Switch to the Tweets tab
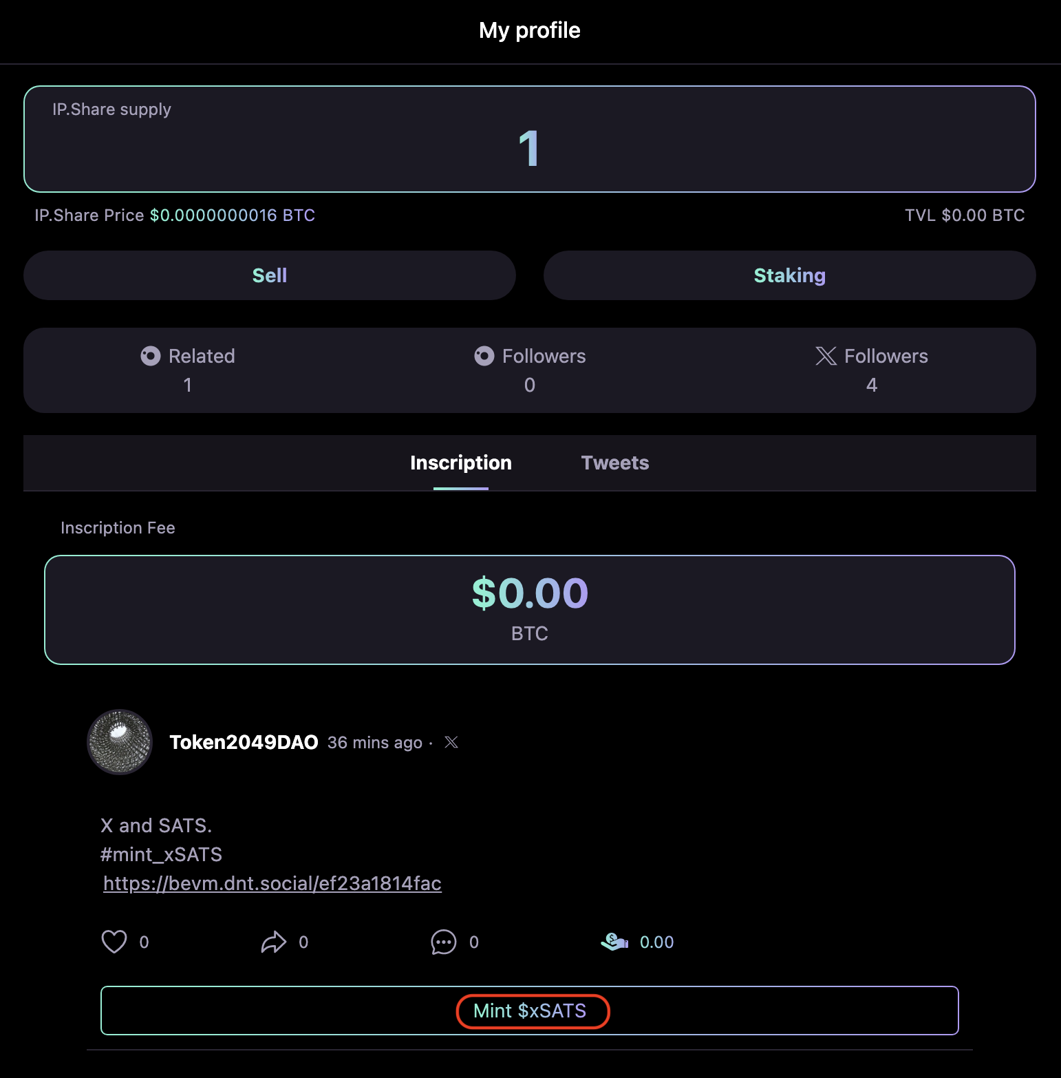The width and height of the screenshot is (1061, 1078). [x=614, y=463]
